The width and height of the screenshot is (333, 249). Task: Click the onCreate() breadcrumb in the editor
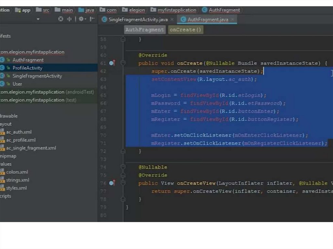185,30
